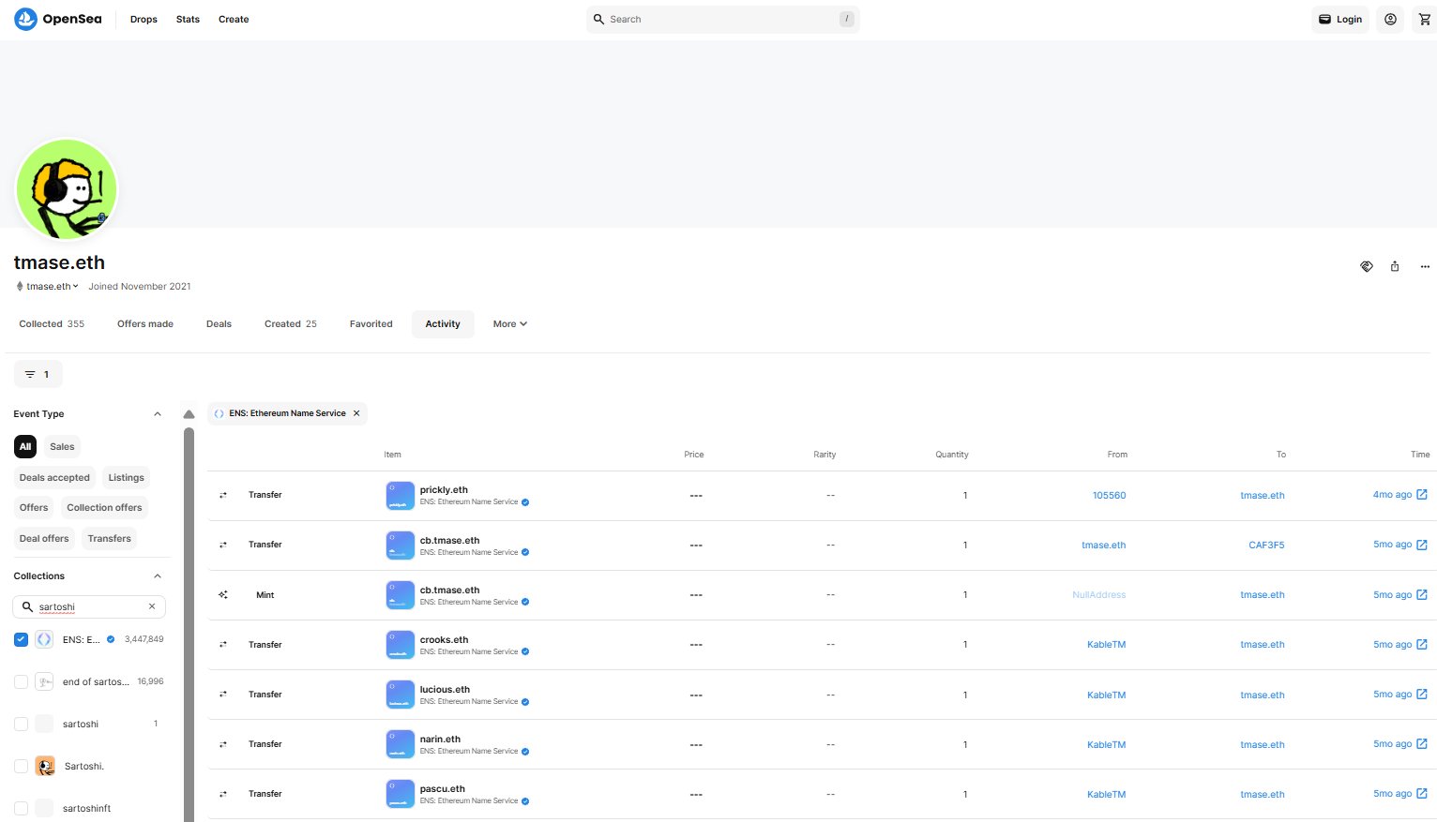Switch to the Created tab
Screen dimensions: 1437x822
point(291,323)
